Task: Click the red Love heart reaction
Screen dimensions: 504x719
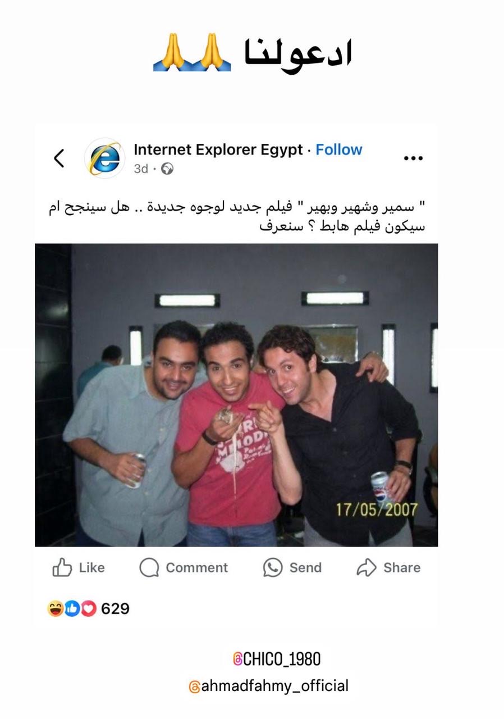Action: click(x=89, y=608)
